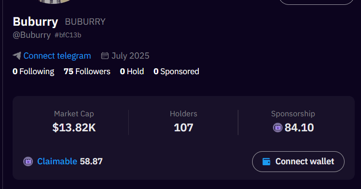The image size is (361, 189).
Task: Open the Claimable rewards link
Action: [57, 161]
